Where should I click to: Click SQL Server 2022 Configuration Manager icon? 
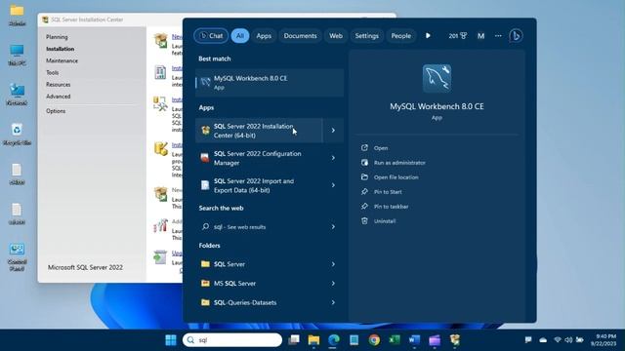[205, 158]
